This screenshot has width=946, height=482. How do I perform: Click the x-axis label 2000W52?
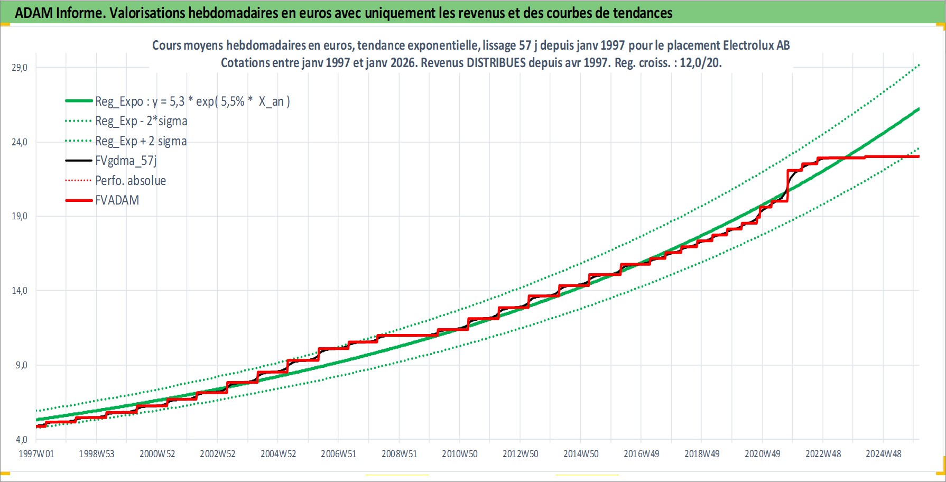[x=157, y=454]
